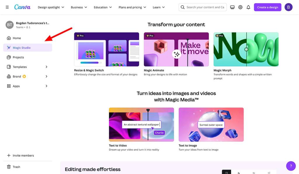
Task: Open the help question mark button
Action: pyautogui.click(x=291, y=166)
